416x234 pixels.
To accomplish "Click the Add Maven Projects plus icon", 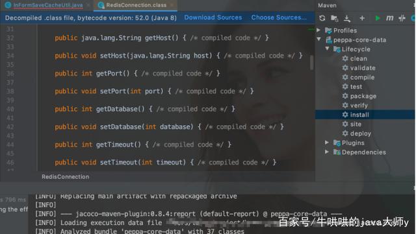I will pyautogui.click(x=362, y=18).
